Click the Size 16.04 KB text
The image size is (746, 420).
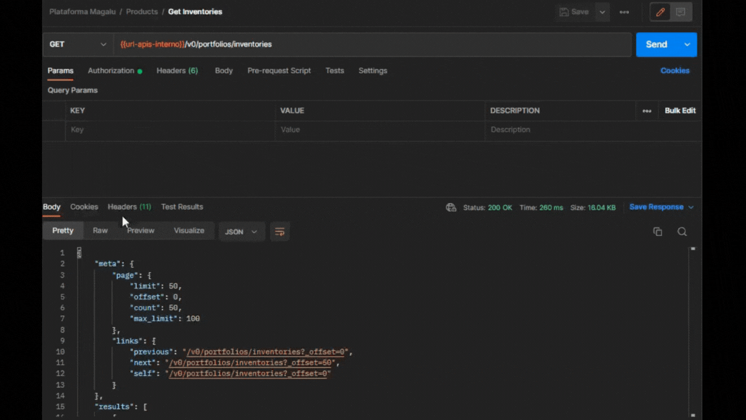593,207
